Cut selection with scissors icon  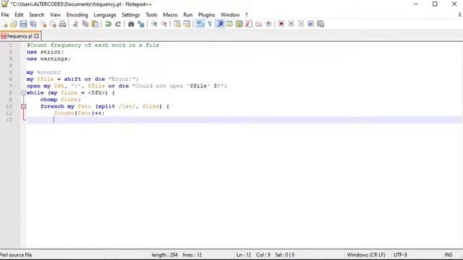[x=75, y=24]
